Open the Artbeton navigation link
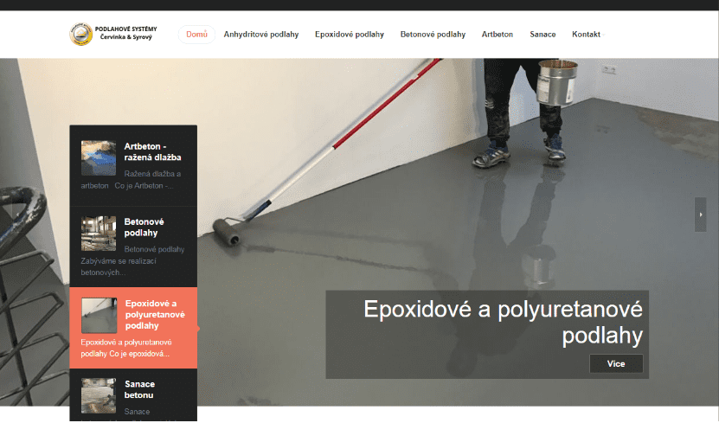The image size is (719, 423). [x=497, y=35]
